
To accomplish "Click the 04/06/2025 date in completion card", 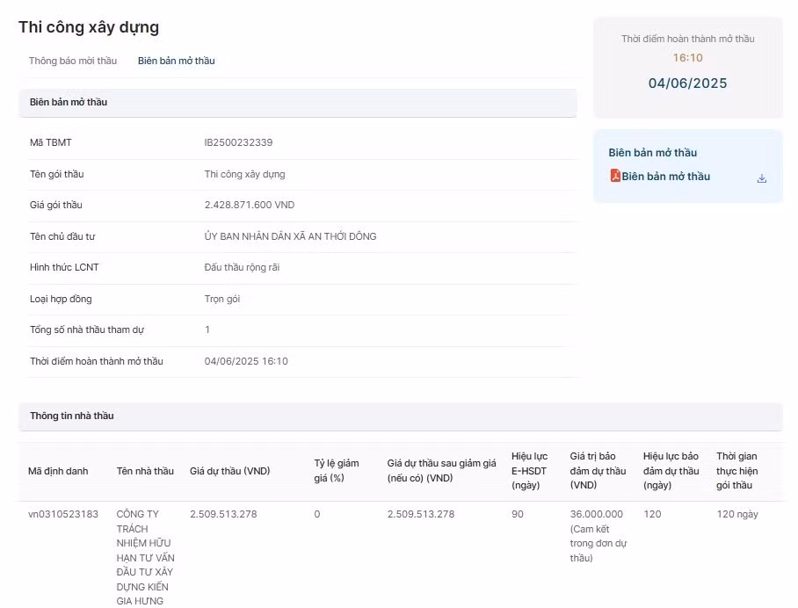I will tap(687, 83).
